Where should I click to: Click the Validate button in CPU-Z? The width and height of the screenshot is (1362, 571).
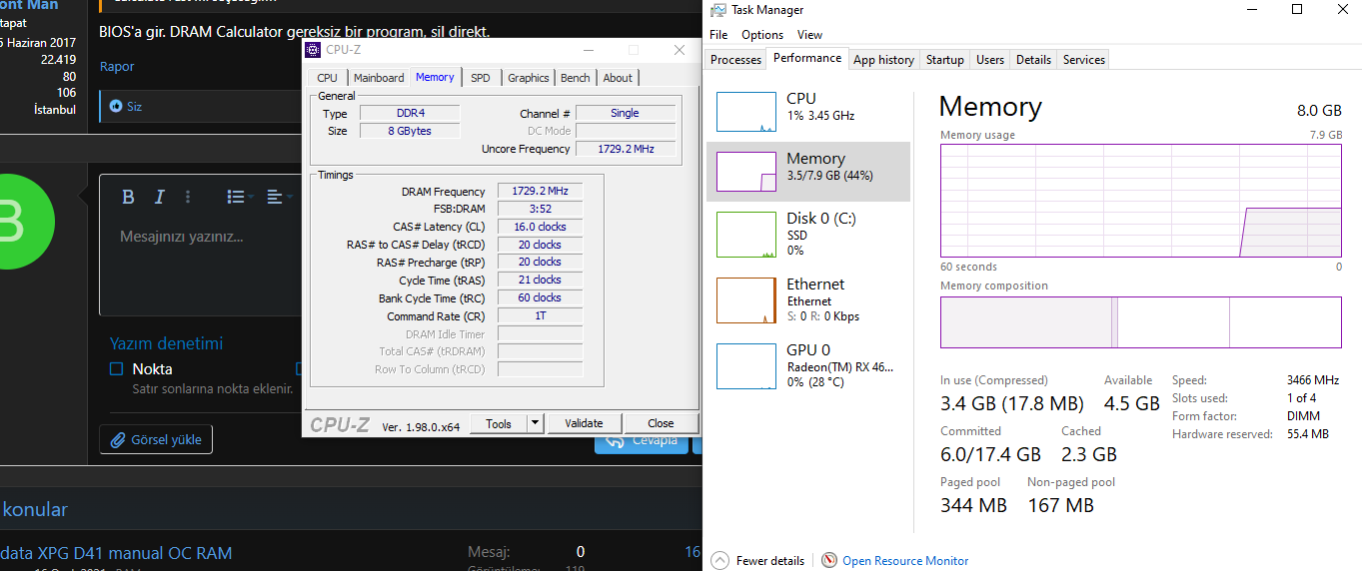(585, 423)
